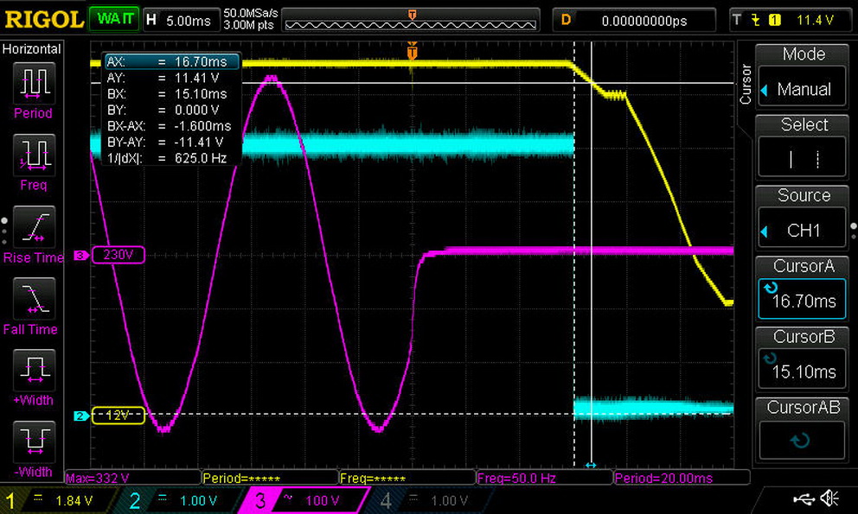Toggle channel 4 1.00 V label
858x514 pixels.
click(x=430, y=500)
